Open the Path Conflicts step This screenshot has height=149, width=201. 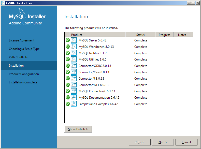tap(18, 57)
